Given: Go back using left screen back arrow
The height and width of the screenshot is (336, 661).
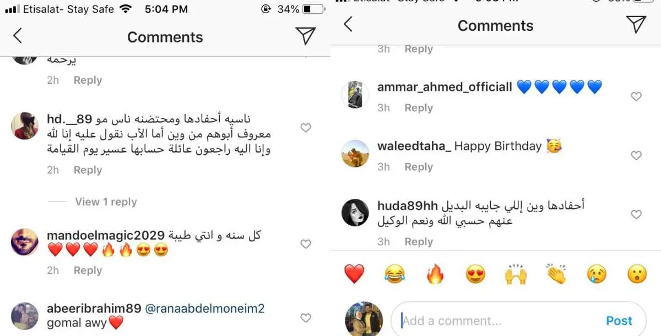Looking at the screenshot, I should 18,36.
